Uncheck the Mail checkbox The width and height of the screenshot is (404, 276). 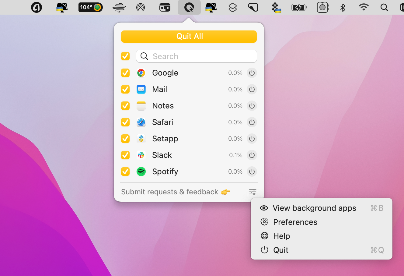125,89
